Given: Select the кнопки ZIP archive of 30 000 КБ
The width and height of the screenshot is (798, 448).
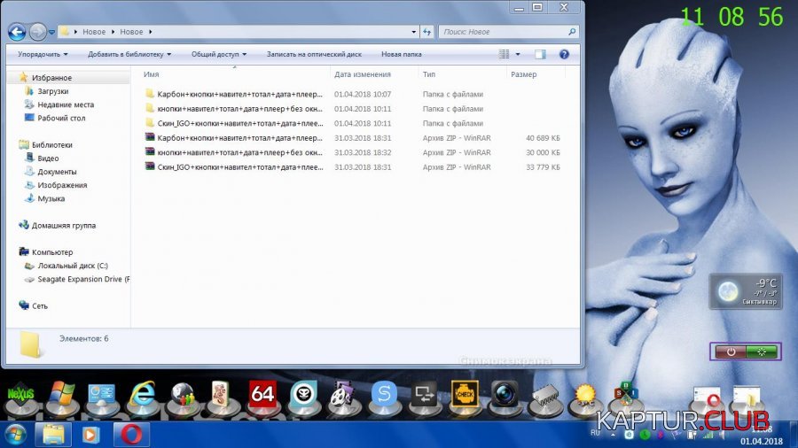Looking at the screenshot, I should tap(352, 152).
